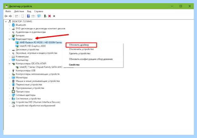Click the scan for hardware changes monitor icon
Image resolution: width=197 pixels, height=138 pixels.
39,16
